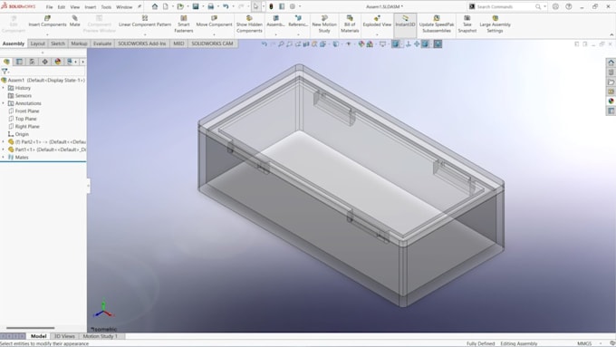Open Insert Components tool
The image size is (616, 347).
[x=47, y=18]
